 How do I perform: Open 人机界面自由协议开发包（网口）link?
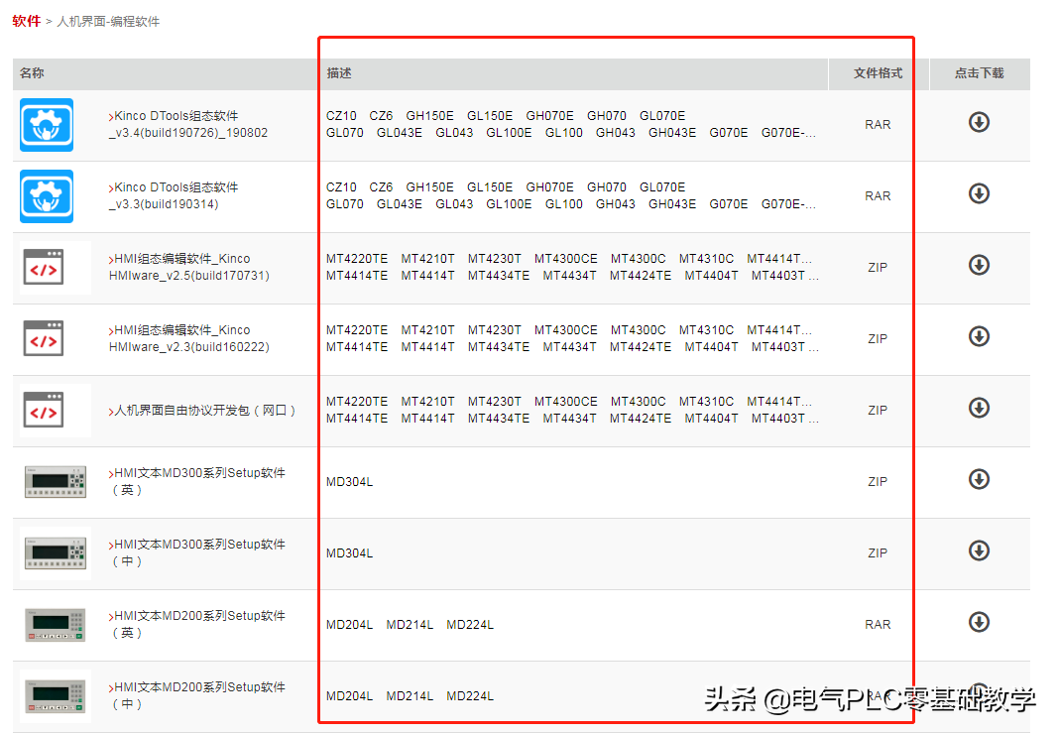click(203, 410)
